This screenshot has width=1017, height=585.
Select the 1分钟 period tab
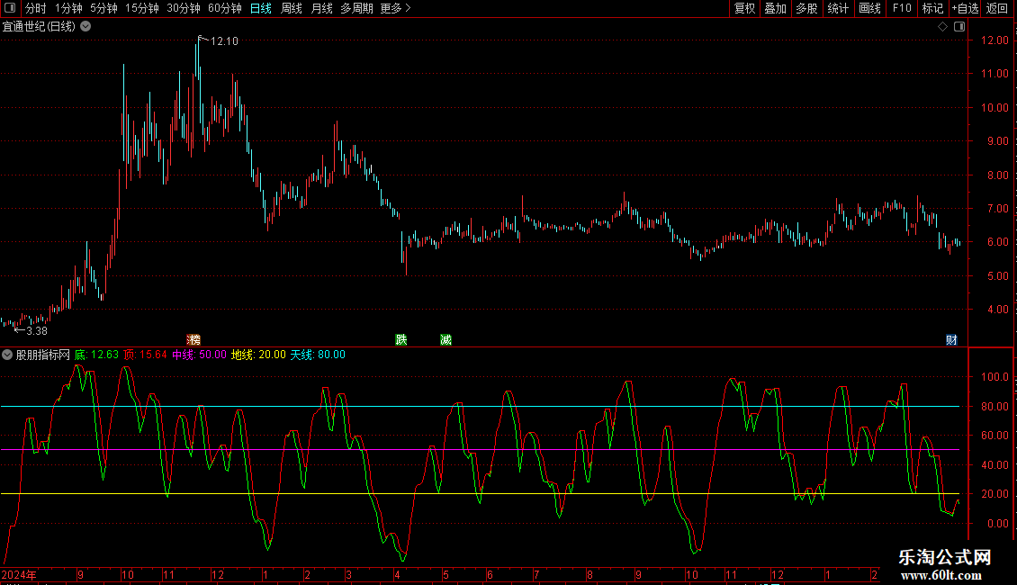[68, 8]
